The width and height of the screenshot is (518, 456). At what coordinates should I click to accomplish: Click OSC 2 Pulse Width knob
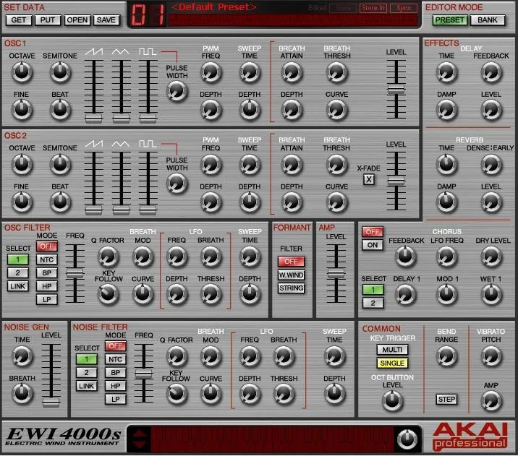point(177,184)
